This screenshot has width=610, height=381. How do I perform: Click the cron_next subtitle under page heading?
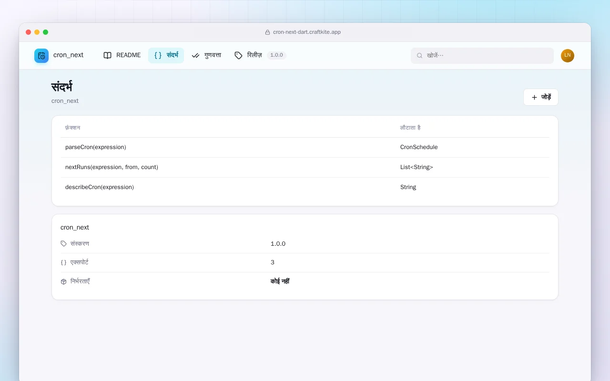(65, 101)
